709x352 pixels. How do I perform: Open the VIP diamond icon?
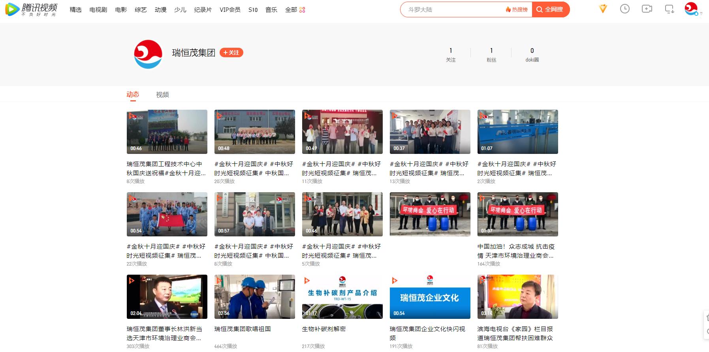click(x=603, y=9)
